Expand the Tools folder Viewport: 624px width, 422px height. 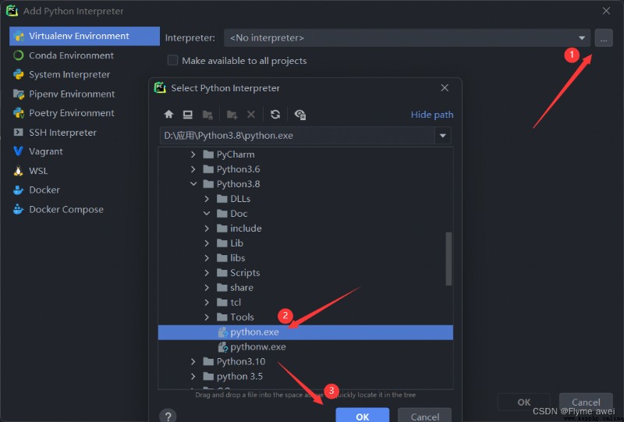[207, 317]
